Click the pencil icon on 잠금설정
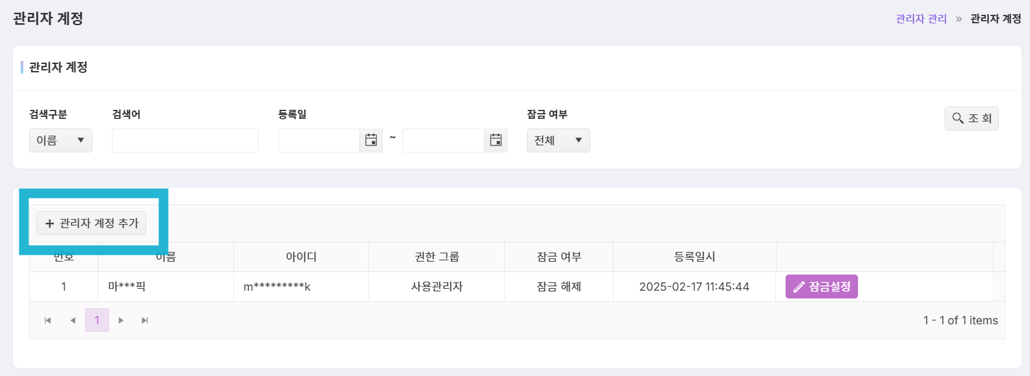Viewport: 1030px width, 376px height. coord(799,287)
